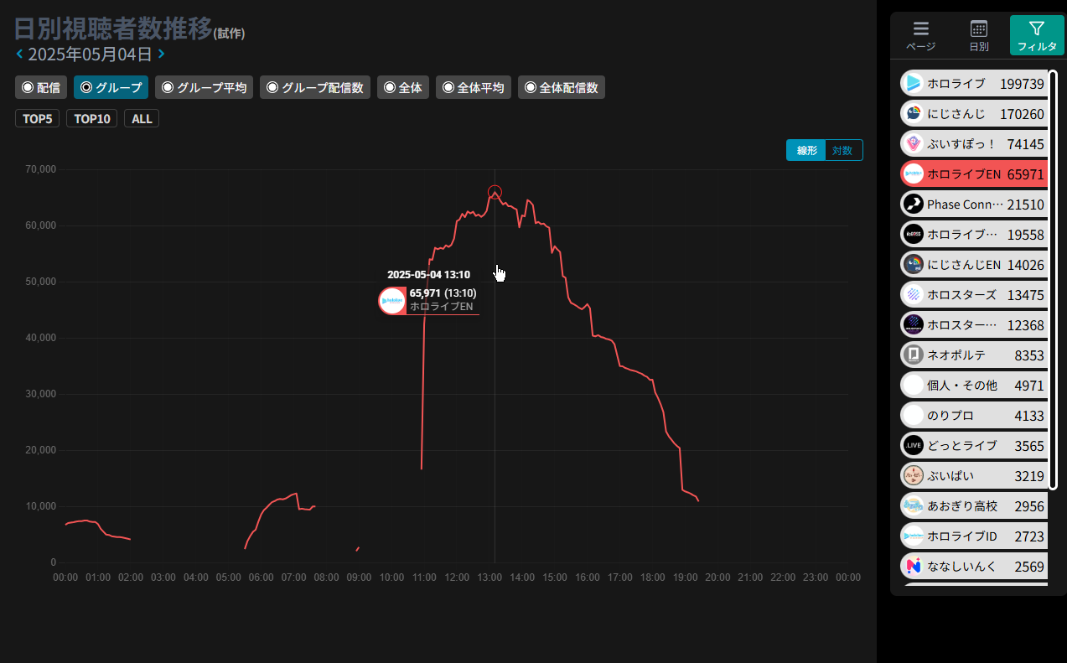The width and height of the screenshot is (1067, 663).
Task: Click the 4133 viewer count
Action: click(x=1029, y=416)
